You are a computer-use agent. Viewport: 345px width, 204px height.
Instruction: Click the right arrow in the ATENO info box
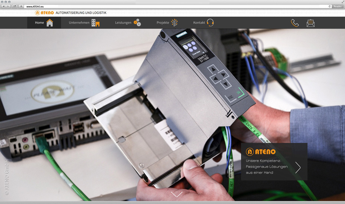click(x=298, y=168)
